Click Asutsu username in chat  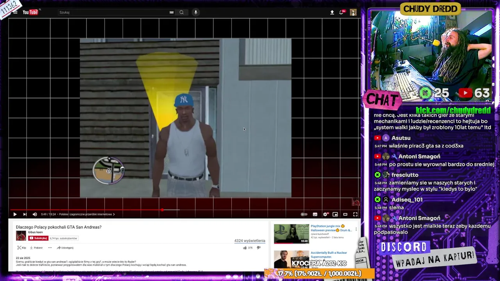point(401,138)
